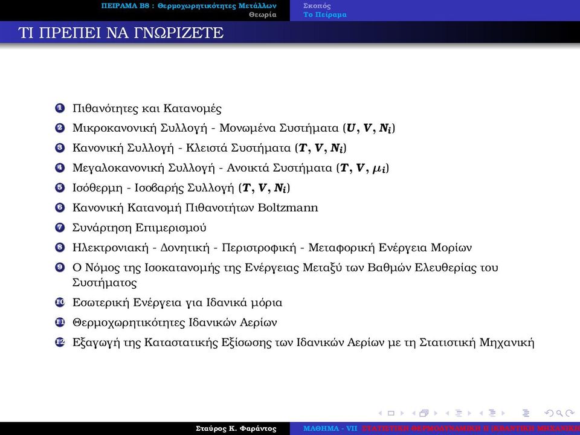Click the slide title ΤΙ ΠΡΕΠΕΙ ΝΑ ΓΝΩΡΙΖΕΤΕ

[x=121, y=33]
